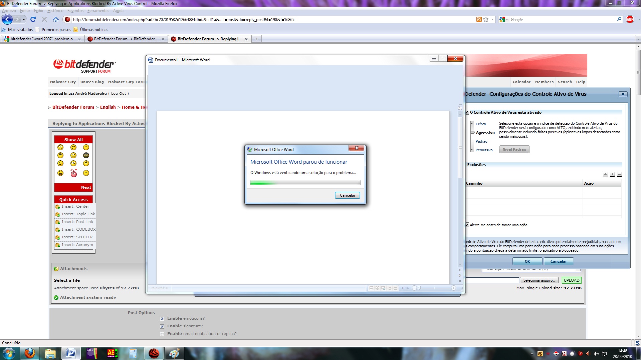Screen dimensions: 641x360
Task: Open the Ferramentas menu
Action: tap(98, 11)
